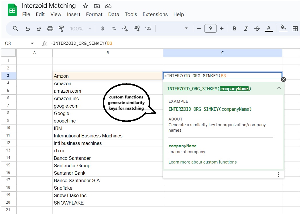Screen dimensions: 301x214
Task: Open the zoom 100% dropdown
Action: coord(80,29)
